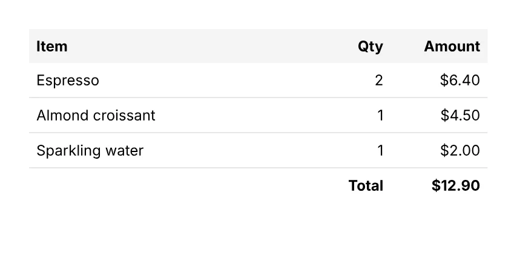This screenshot has width=517, height=275.
Task: Click the Amount column header
Action: 452,46
